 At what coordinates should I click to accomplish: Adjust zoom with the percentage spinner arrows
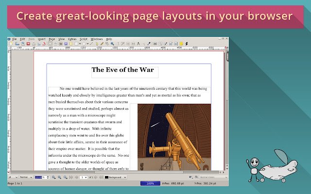tap(48, 177)
